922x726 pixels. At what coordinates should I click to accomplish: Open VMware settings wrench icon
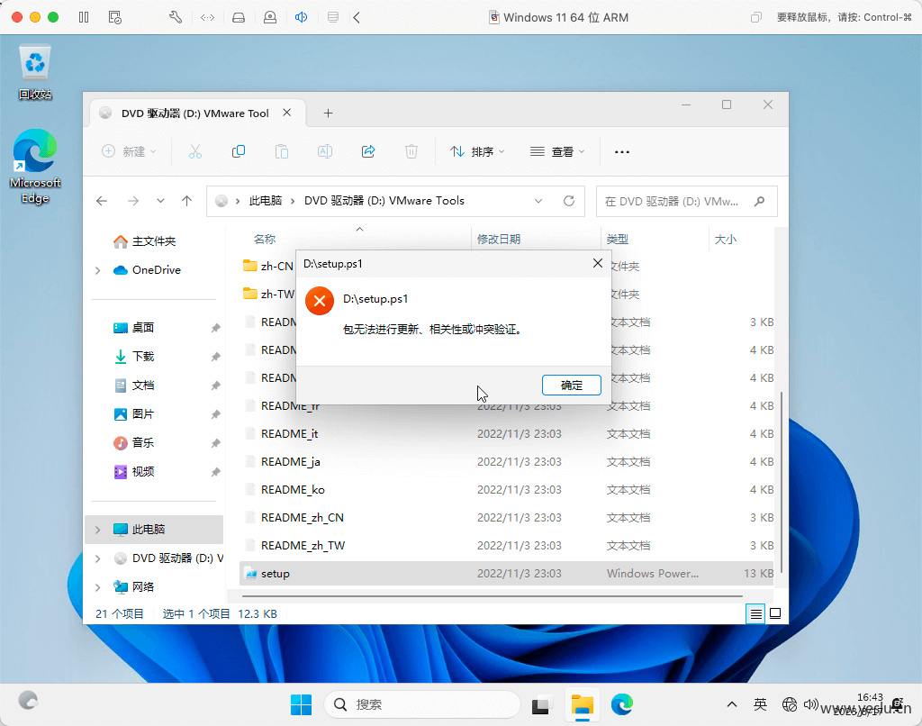click(x=176, y=17)
